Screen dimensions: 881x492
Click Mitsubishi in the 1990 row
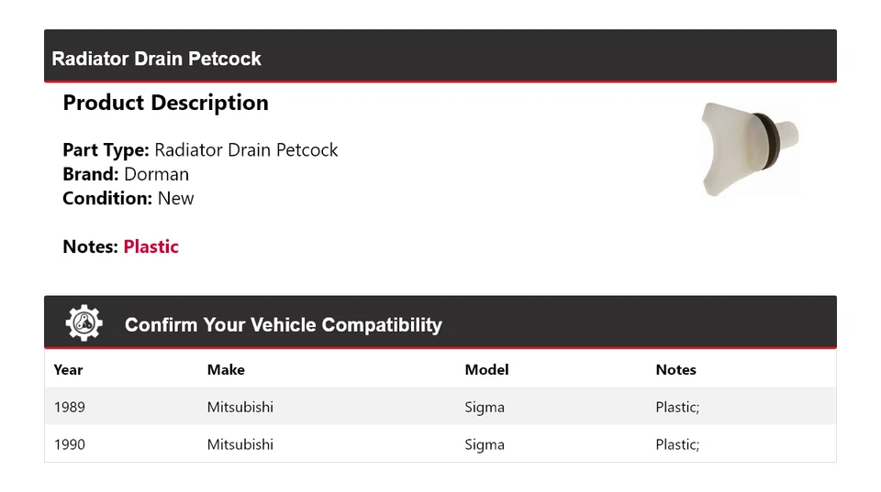tap(240, 444)
